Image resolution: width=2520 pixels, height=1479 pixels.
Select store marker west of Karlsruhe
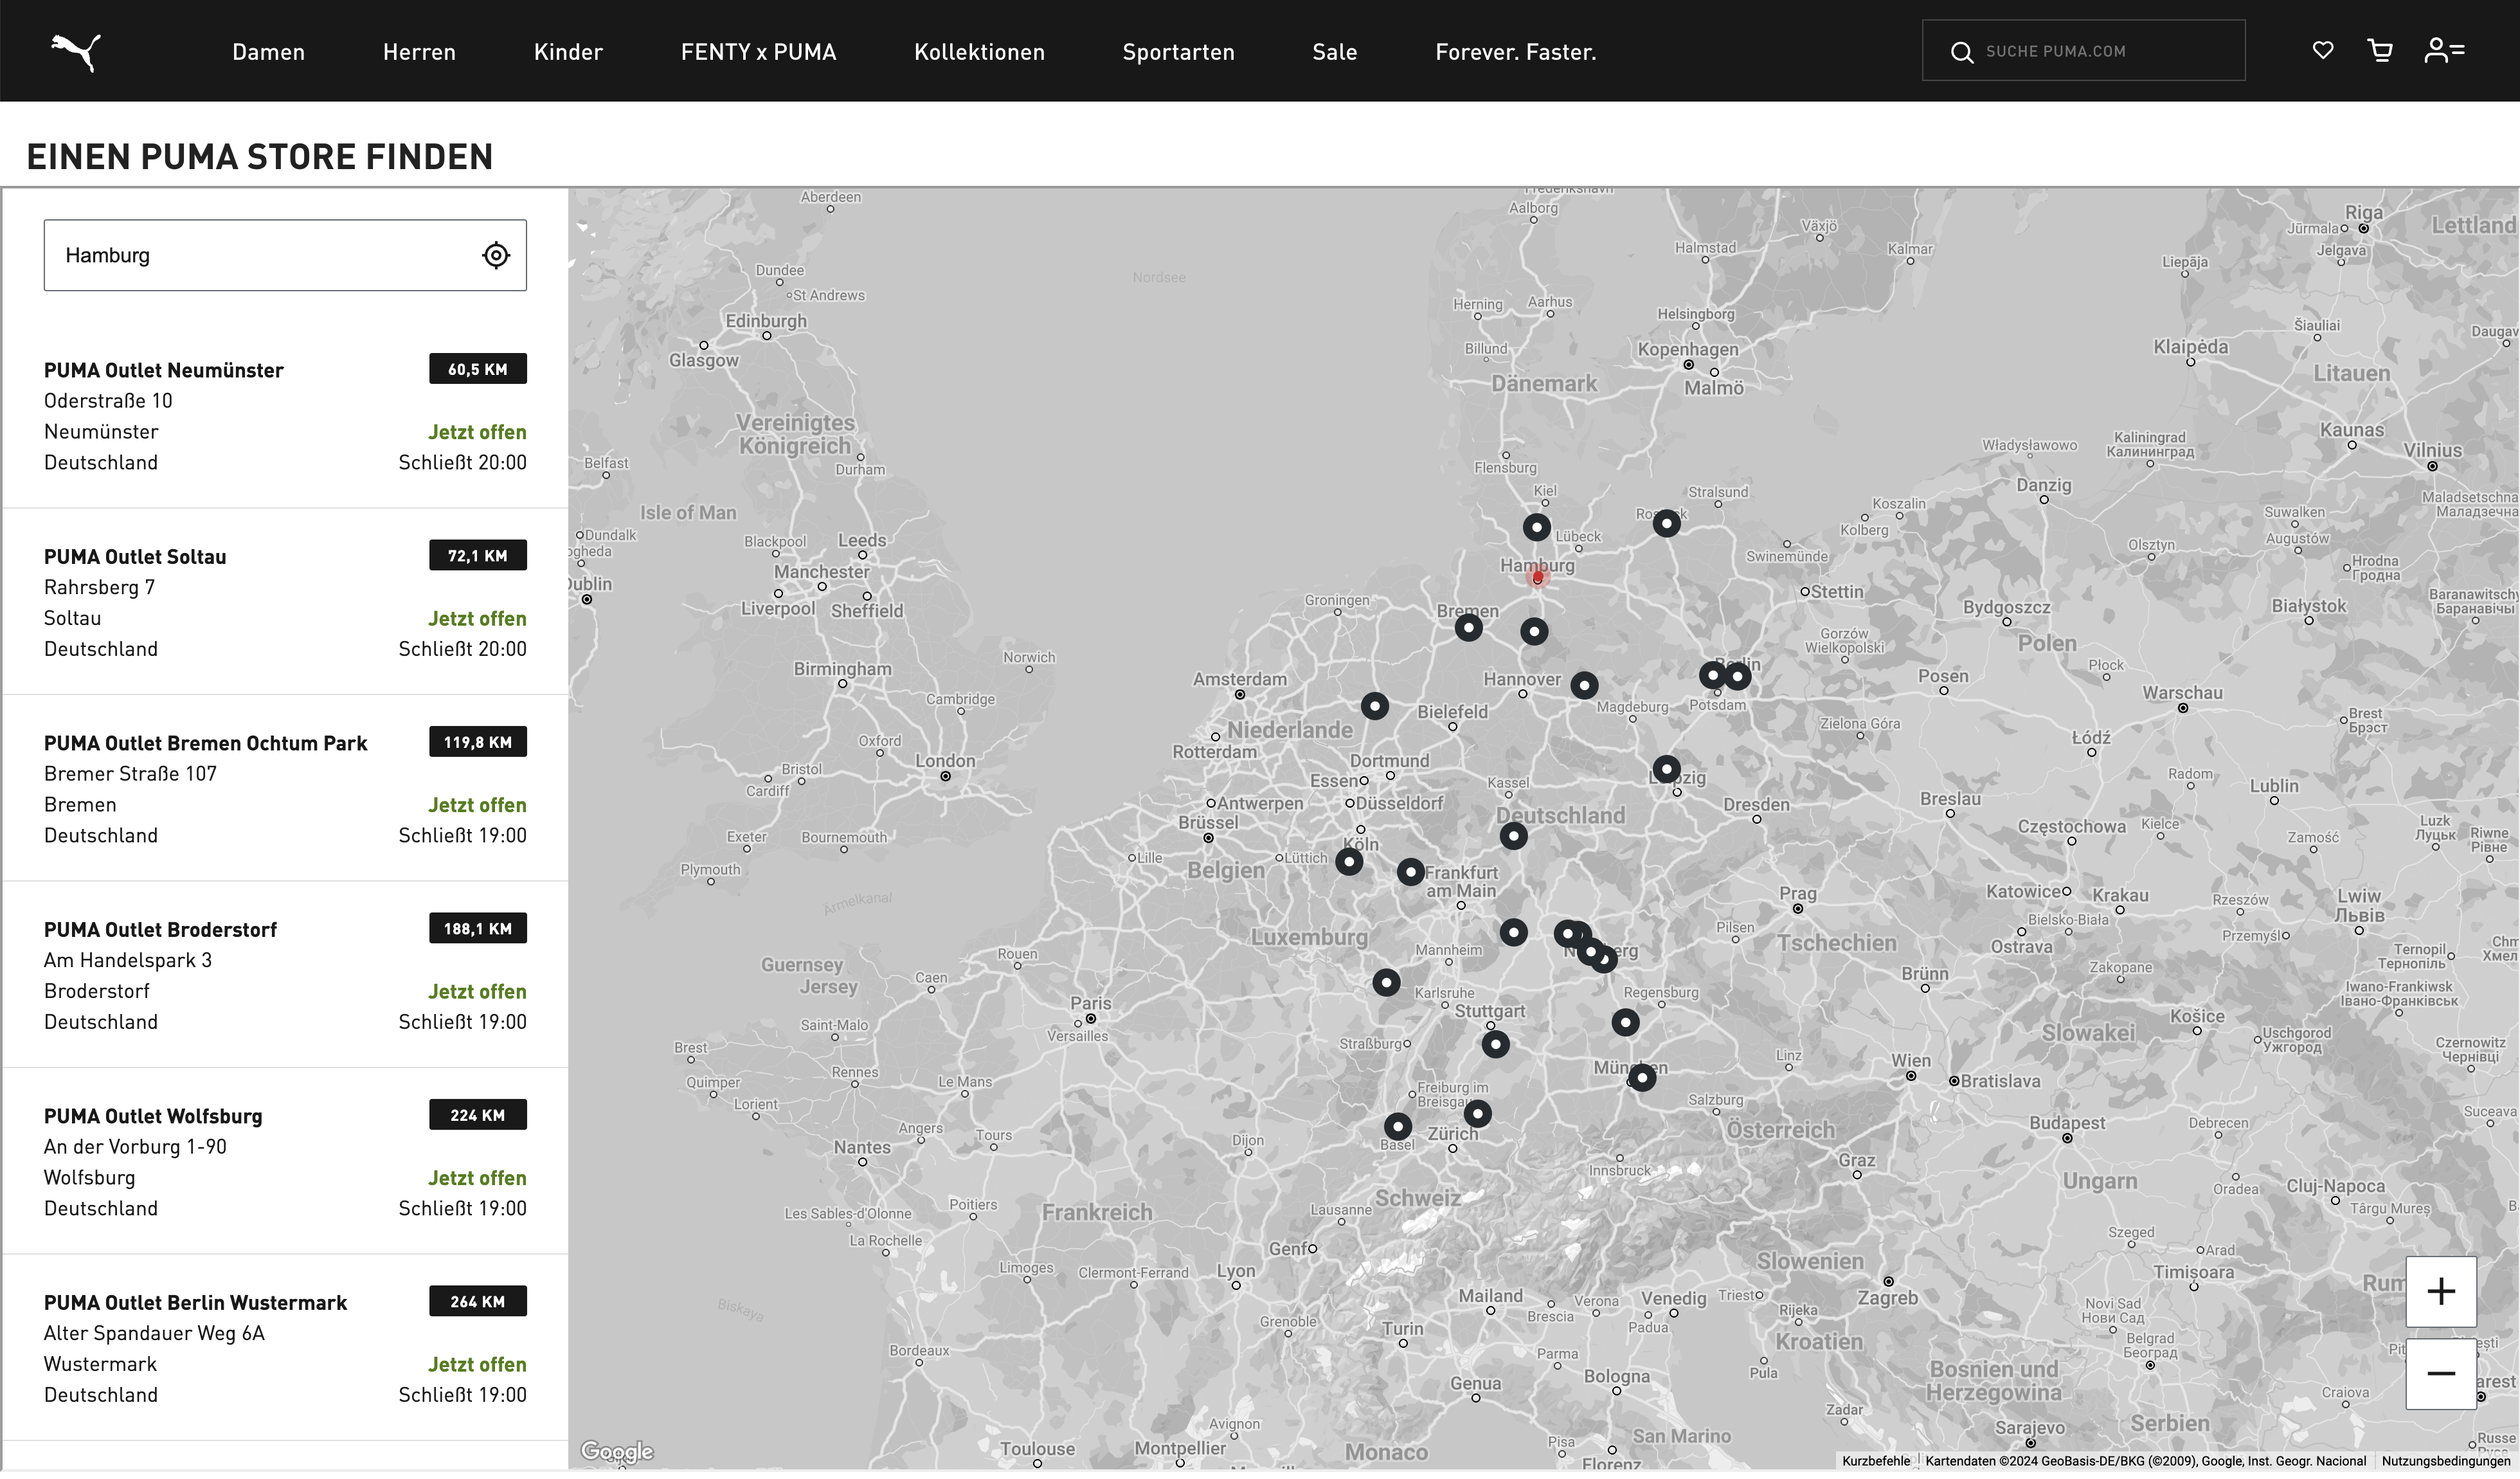[x=1386, y=982]
